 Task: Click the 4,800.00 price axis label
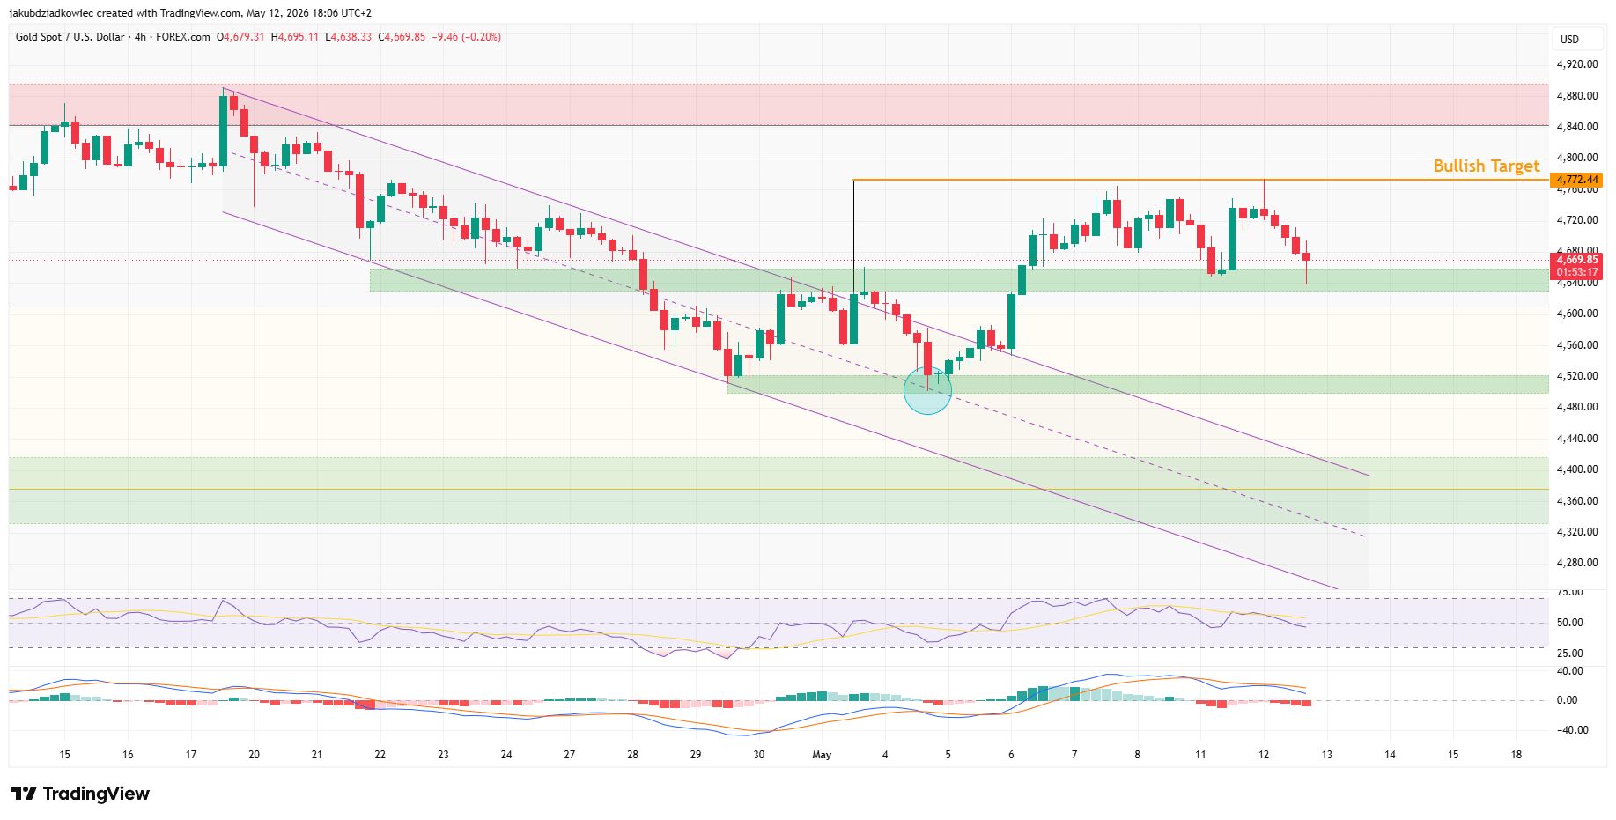click(x=1576, y=158)
